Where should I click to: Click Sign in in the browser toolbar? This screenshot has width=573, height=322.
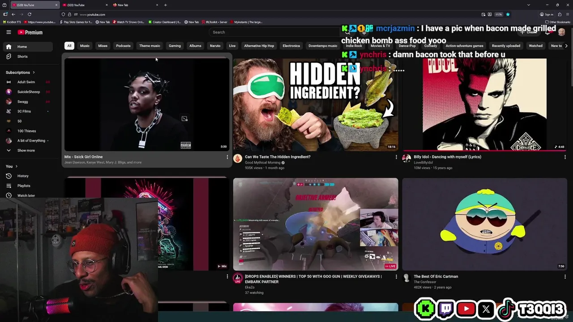pyautogui.click(x=547, y=14)
